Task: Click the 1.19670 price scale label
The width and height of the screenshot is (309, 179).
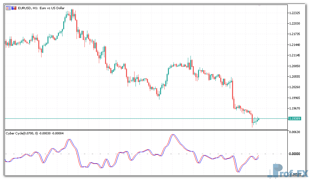Action: (295, 109)
